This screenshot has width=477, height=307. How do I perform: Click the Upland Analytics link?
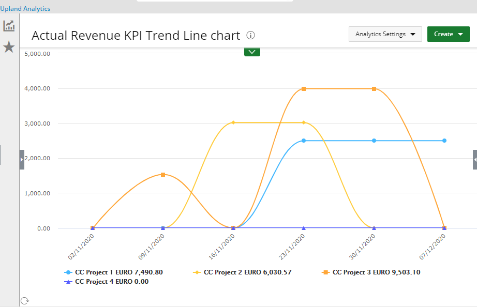click(x=25, y=9)
